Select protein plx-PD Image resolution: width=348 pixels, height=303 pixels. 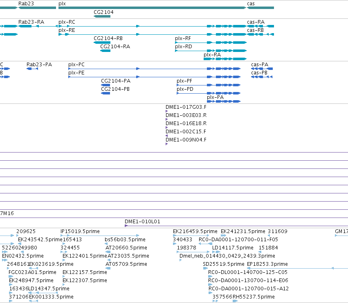(x=209, y=93)
